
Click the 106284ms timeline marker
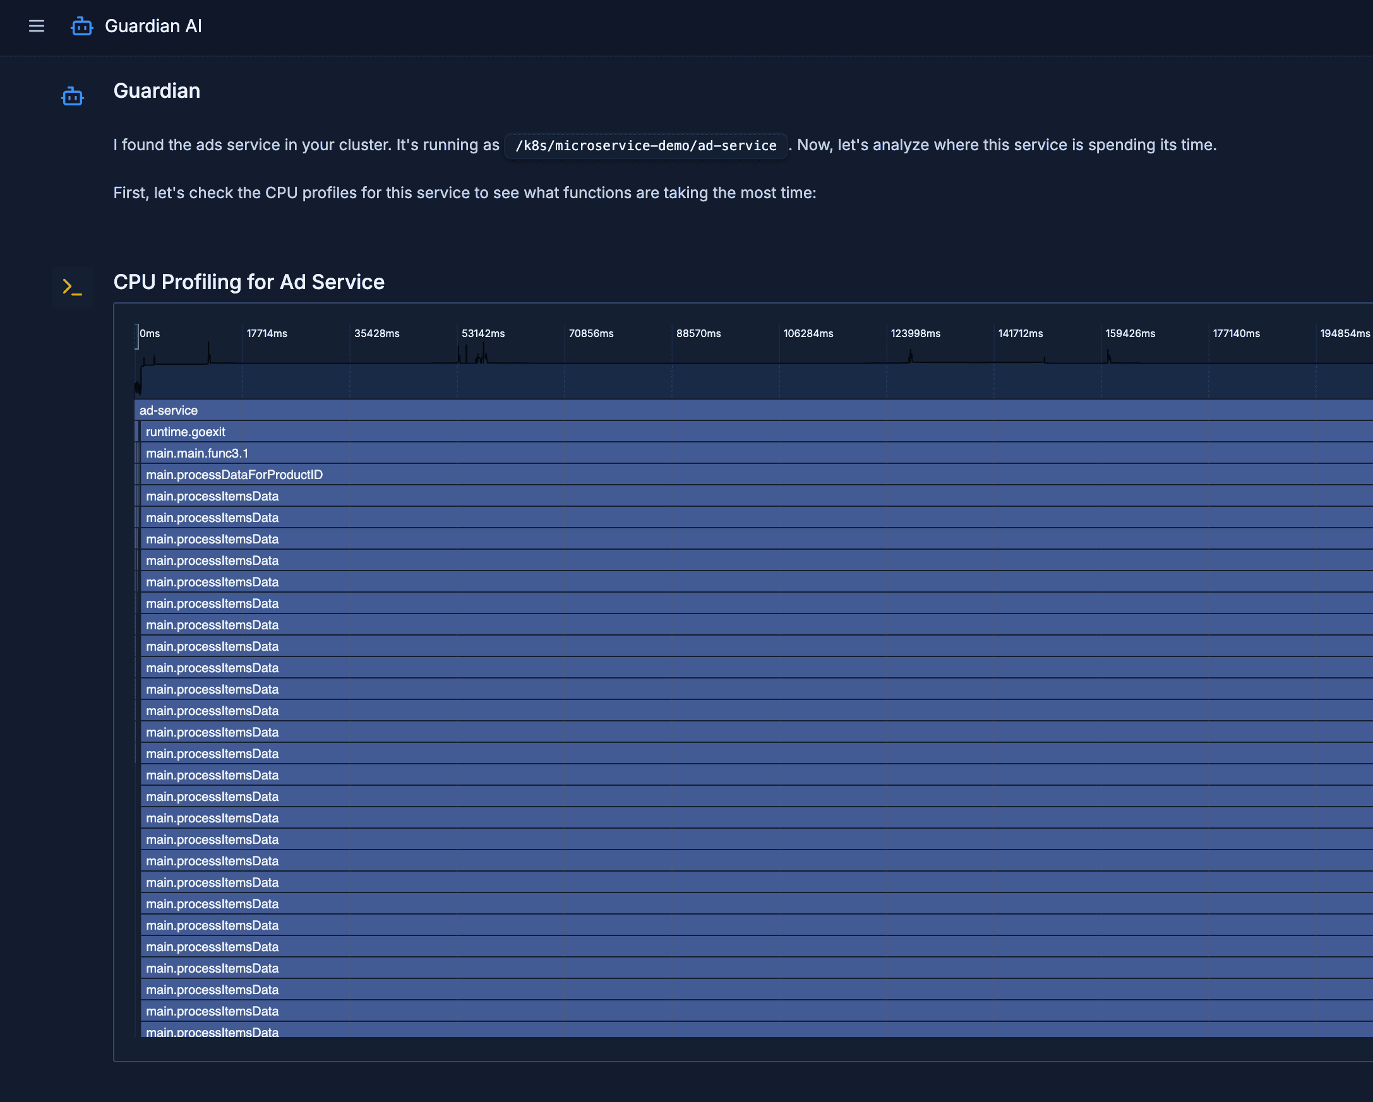coord(808,333)
